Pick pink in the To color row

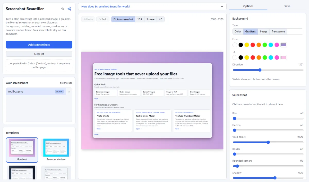(x=277, y=57)
